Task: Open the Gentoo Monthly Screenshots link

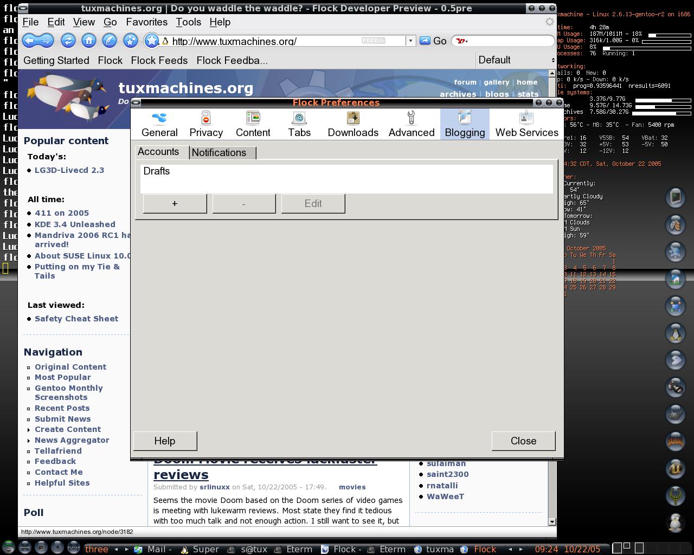Action: [69, 392]
